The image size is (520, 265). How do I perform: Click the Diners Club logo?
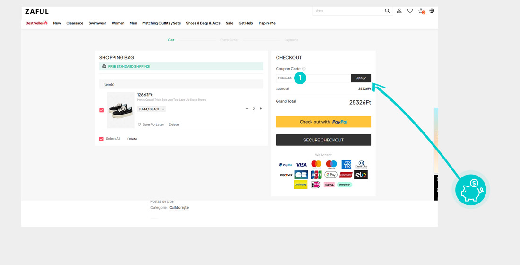(361, 164)
